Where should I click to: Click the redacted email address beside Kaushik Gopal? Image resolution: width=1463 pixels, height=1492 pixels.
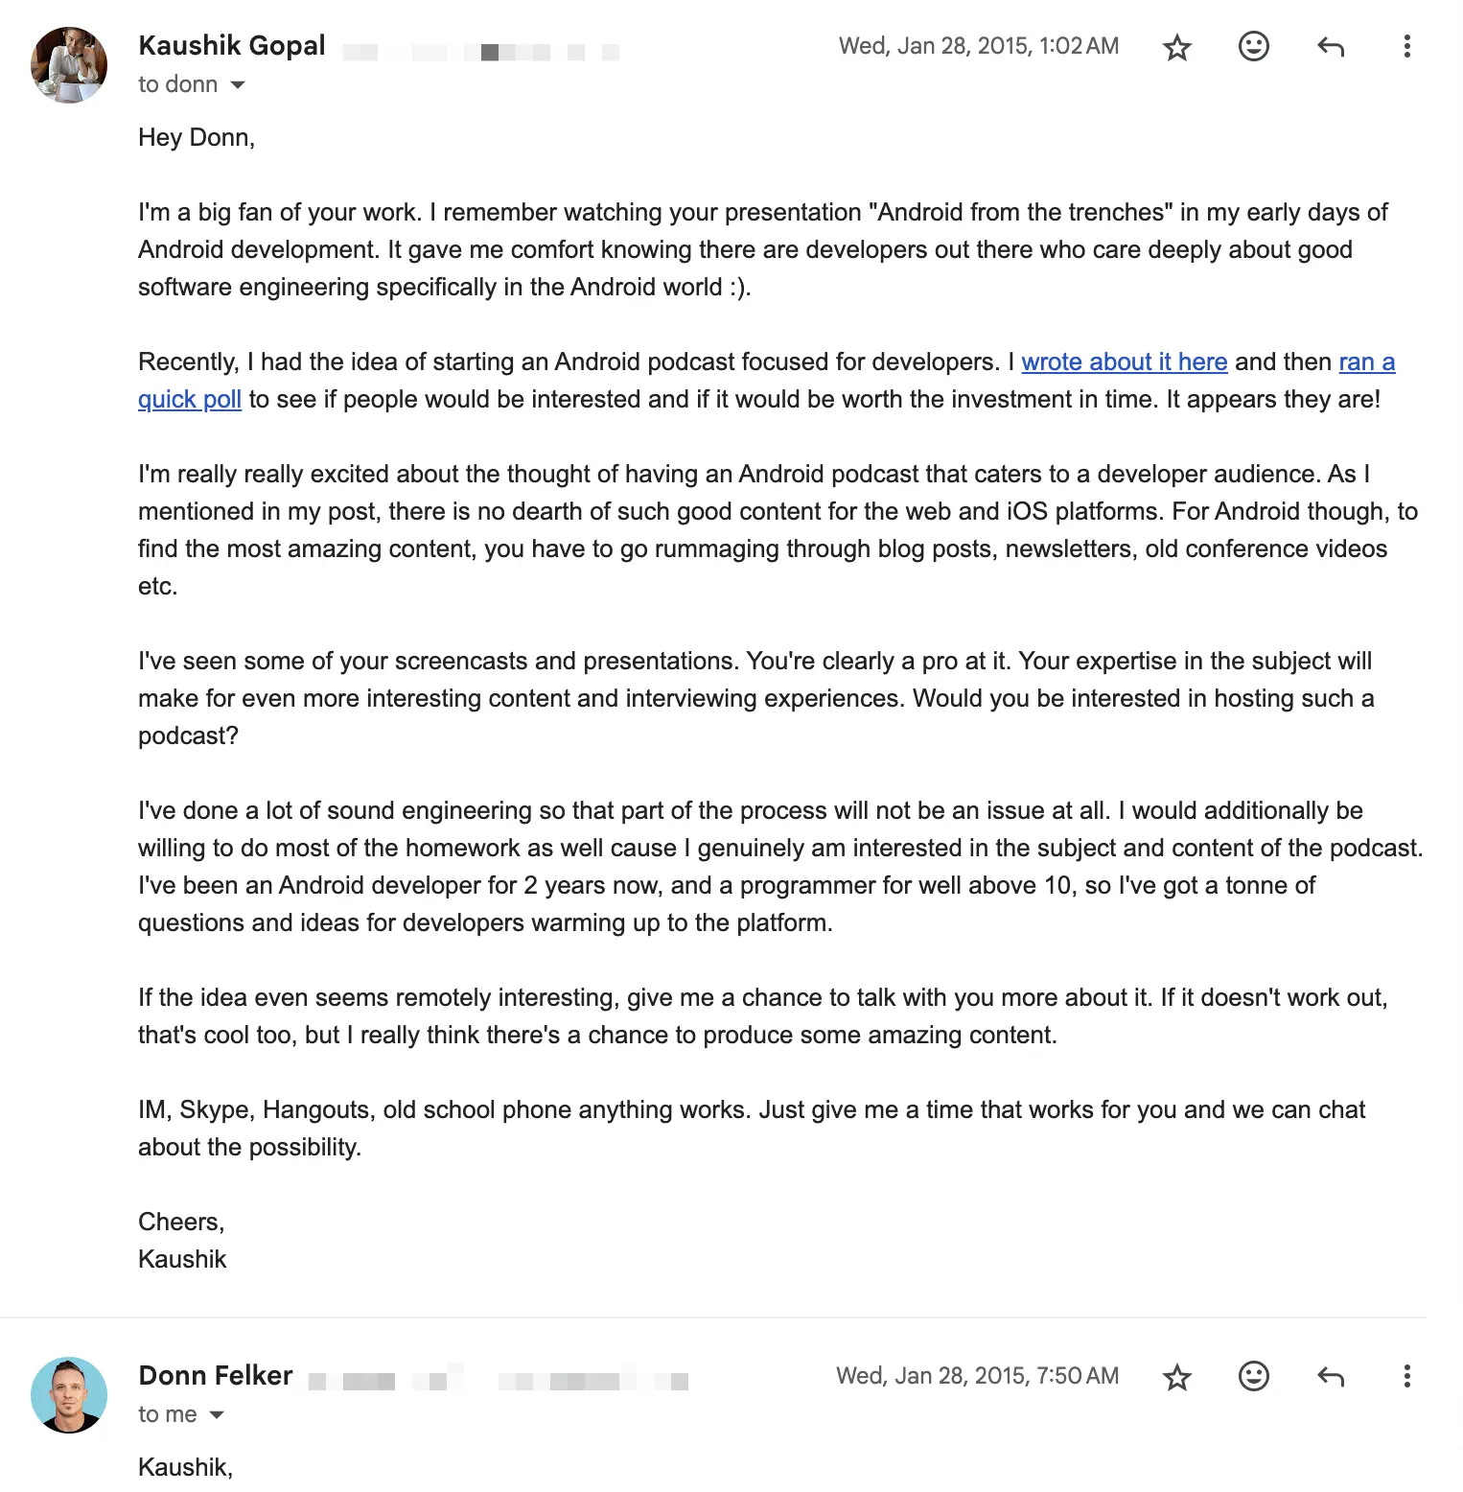[479, 51]
